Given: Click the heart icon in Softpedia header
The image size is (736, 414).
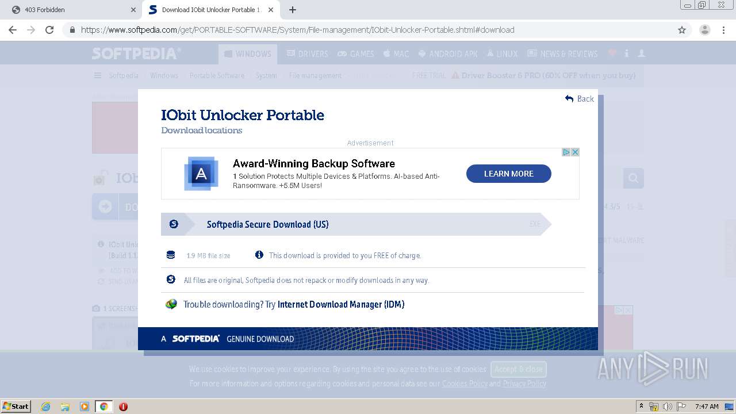Looking at the screenshot, I should click(x=612, y=53).
